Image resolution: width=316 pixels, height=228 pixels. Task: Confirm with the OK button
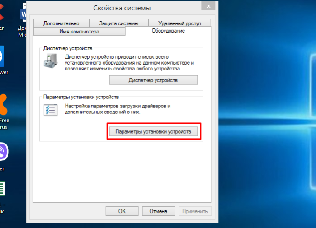pyautogui.click(x=122, y=211)
